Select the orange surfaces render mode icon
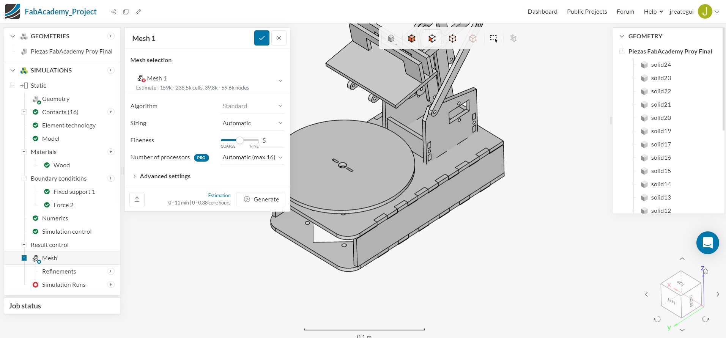The width and height of the screenshot is (726, 338). coord(412,38)
